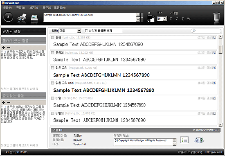This screenshot has width=225, height=156.
Task: Open the 보기(V) menu
Action: point(34,8)
